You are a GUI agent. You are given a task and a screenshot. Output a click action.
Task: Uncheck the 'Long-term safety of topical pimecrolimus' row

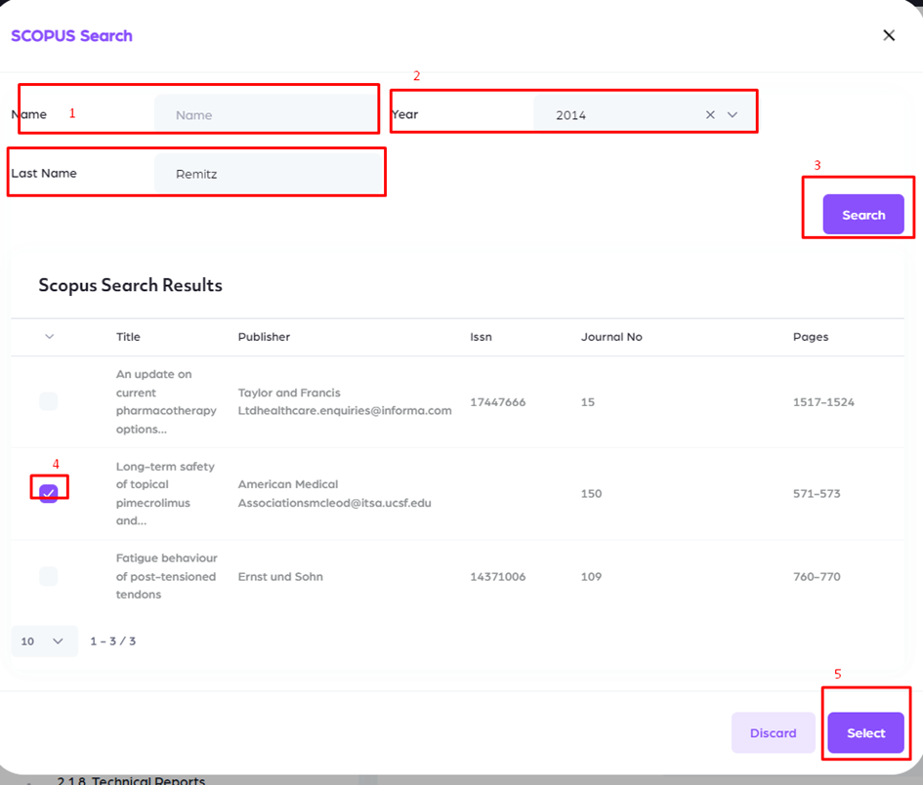[49, 493]
